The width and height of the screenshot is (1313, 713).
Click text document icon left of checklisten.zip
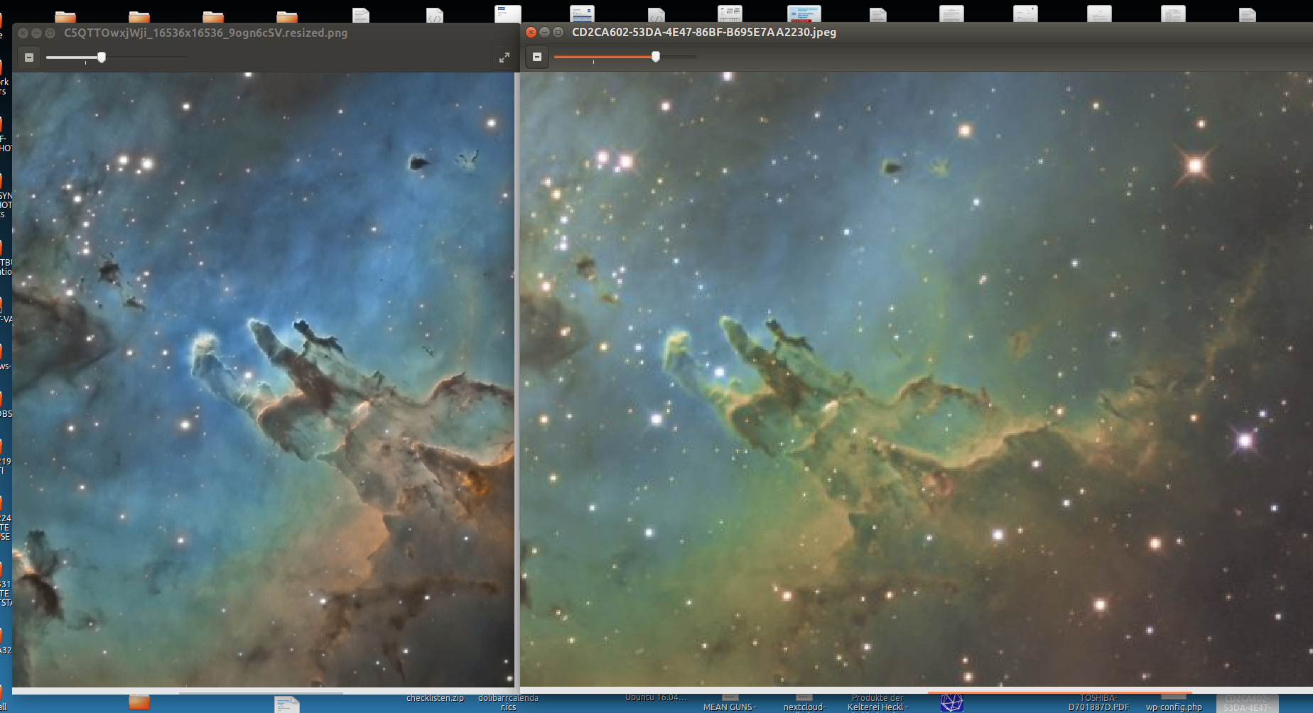pyautogui.click(x=287, y=704)
